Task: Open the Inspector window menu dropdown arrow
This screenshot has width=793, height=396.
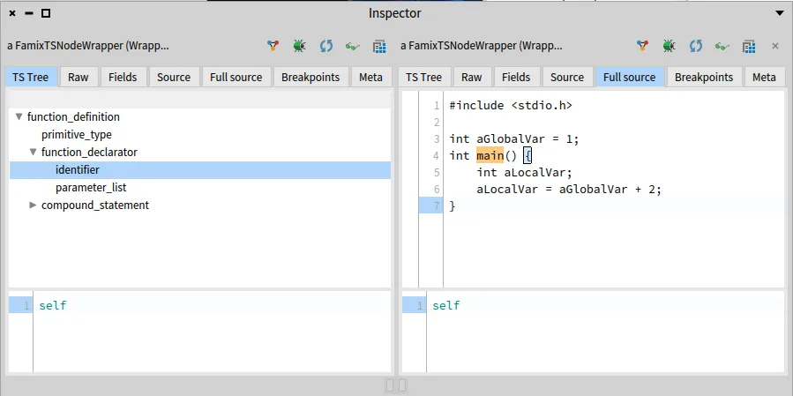Action: 780,13
